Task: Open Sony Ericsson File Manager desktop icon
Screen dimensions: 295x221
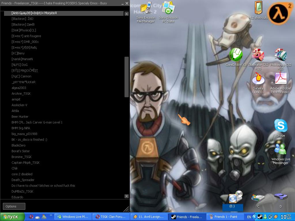Action: (146, 8)
